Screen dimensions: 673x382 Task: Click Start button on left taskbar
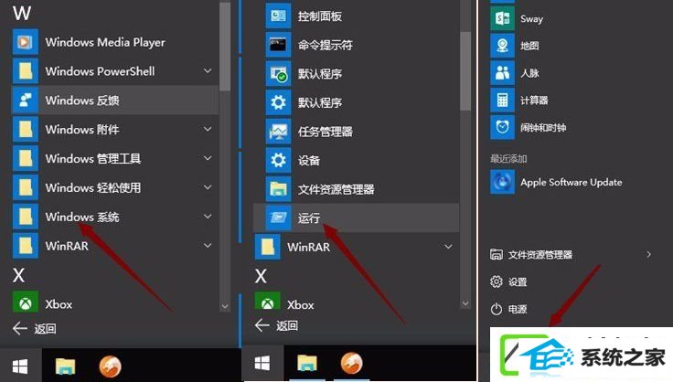20,366
